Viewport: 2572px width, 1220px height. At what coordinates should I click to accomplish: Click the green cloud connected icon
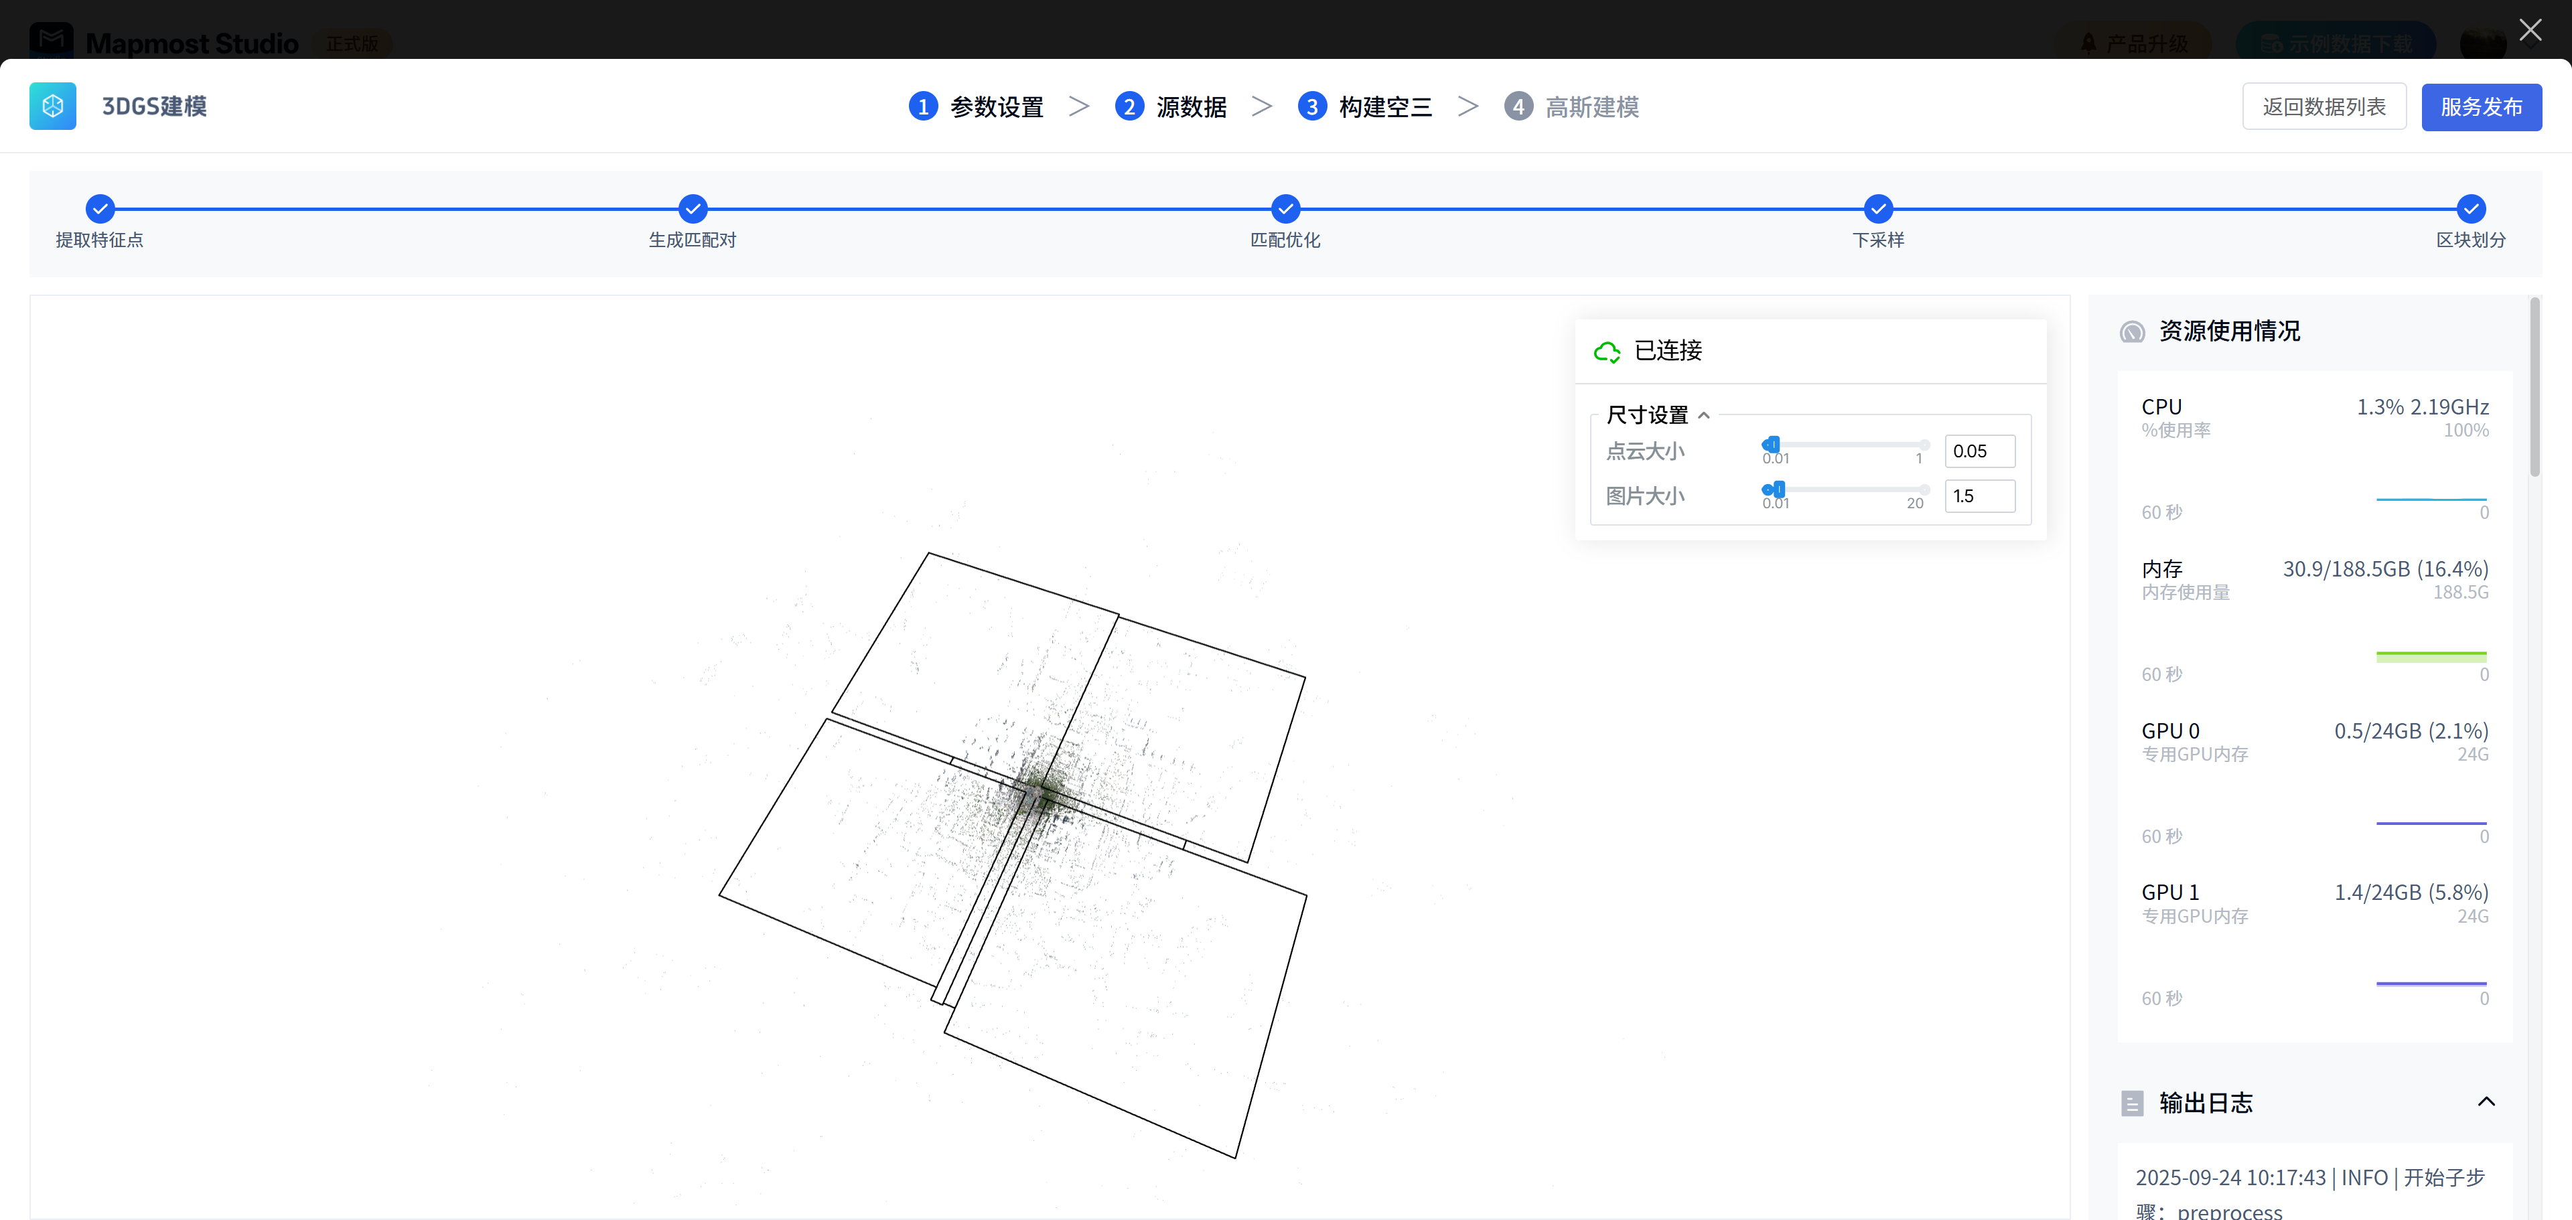(1607, 352)
